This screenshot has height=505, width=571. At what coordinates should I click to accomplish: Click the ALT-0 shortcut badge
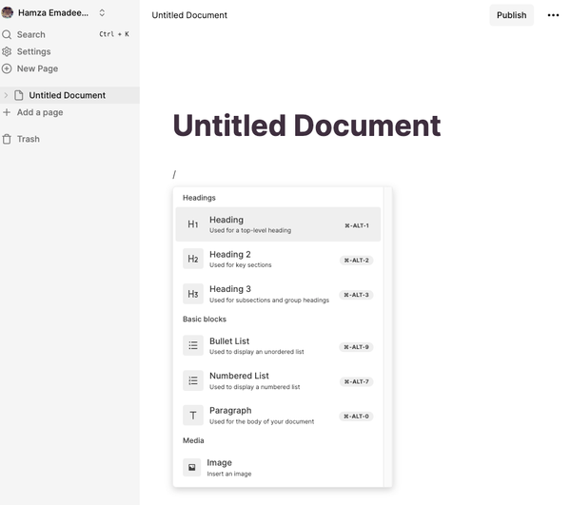(x=357, y=417)
